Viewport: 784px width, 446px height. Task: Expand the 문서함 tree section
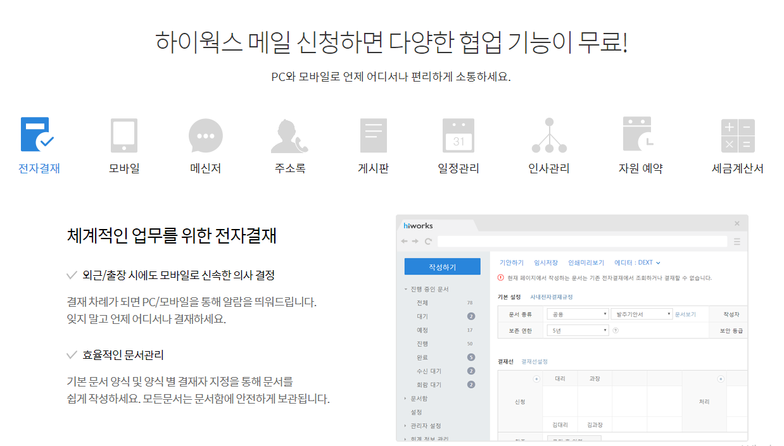406,399
